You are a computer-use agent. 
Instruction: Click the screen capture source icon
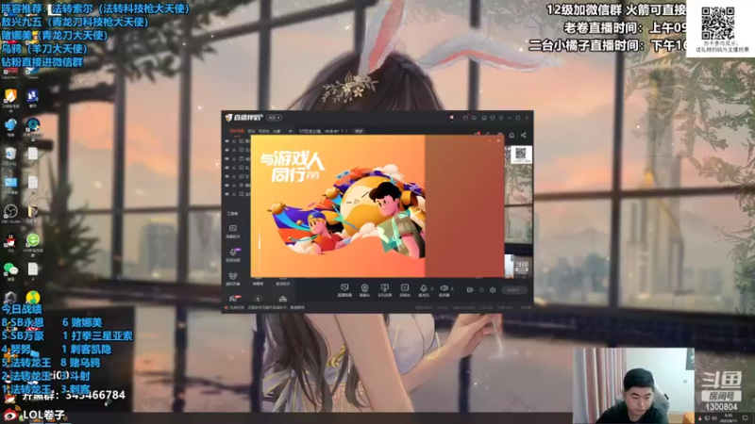pyautogui.click(x=344, y=289)
